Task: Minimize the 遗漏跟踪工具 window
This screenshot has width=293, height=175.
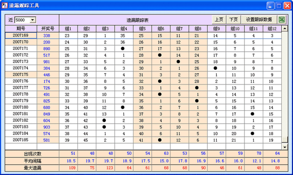Action: [270, 5]
